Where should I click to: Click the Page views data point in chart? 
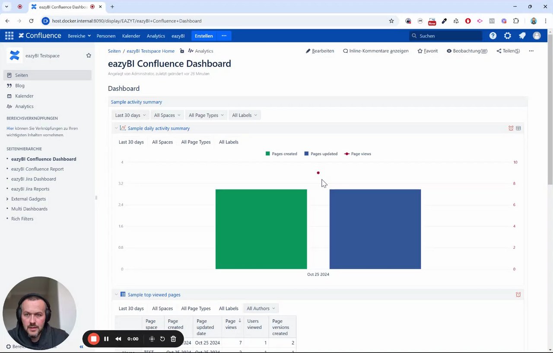318,173
